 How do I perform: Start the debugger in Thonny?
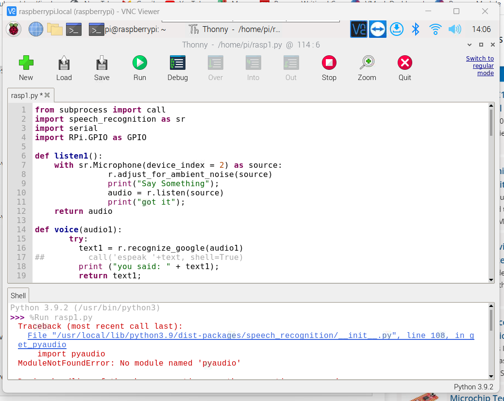coord(177,68)
